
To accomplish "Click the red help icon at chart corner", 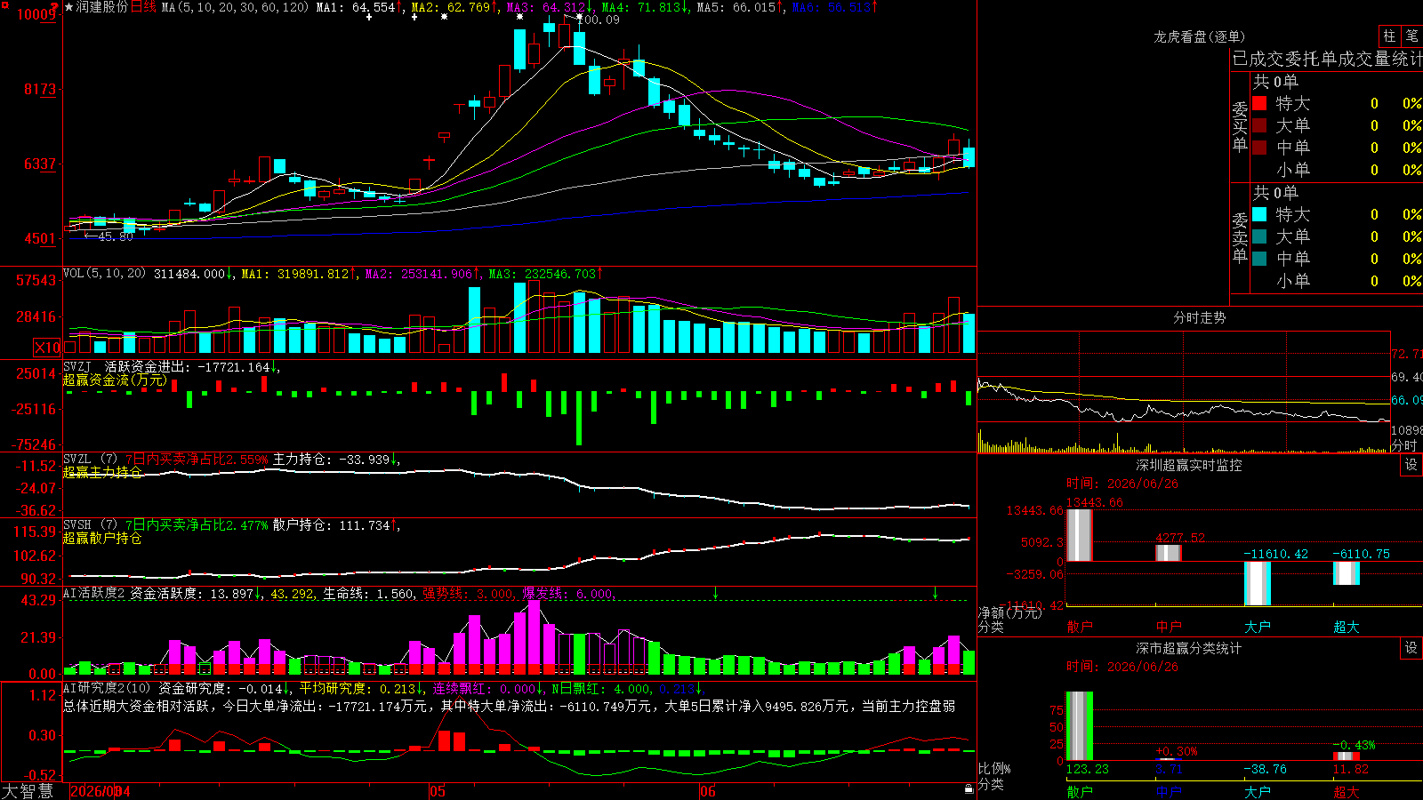I will coord(55,7).
